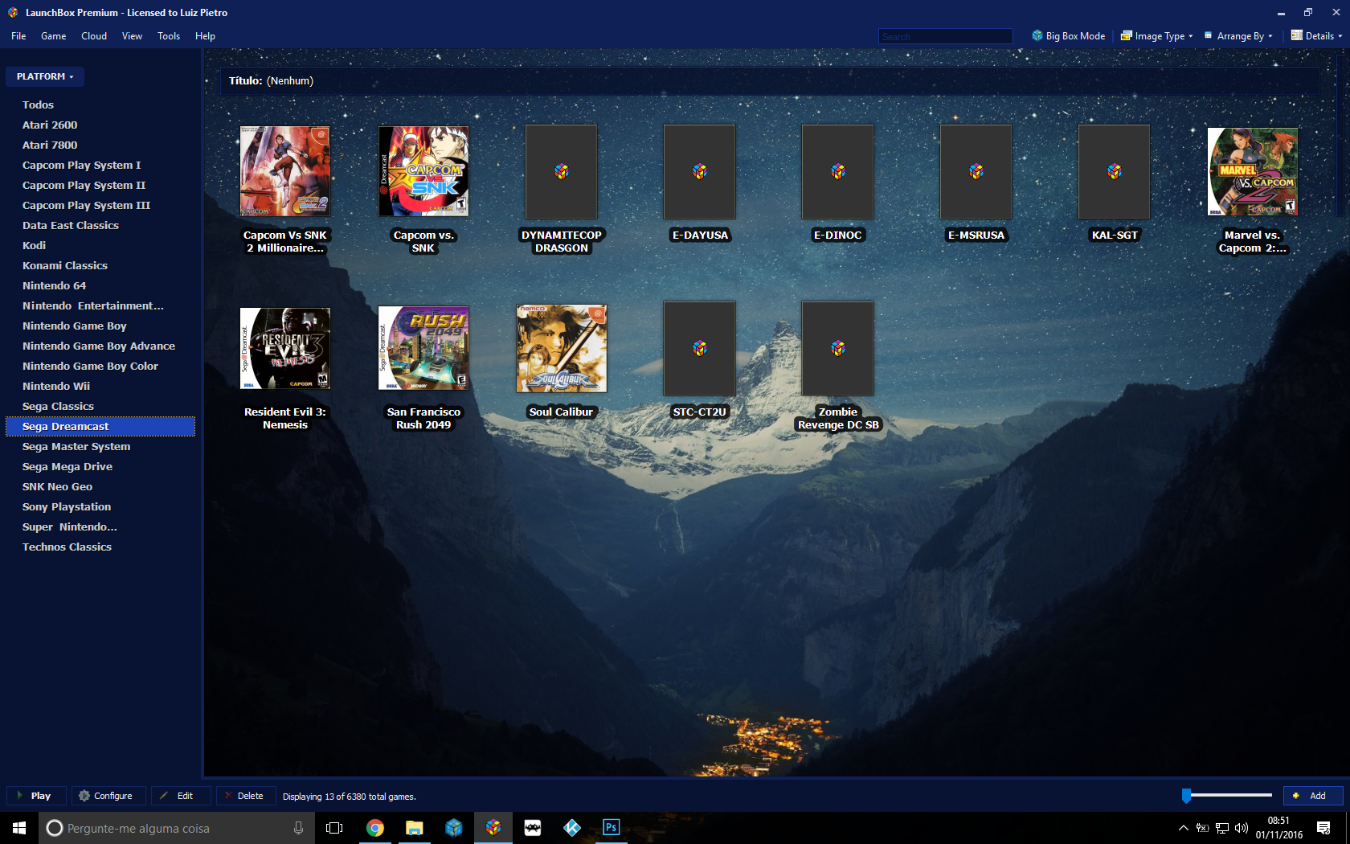
Task: Open Google Chrome from taskbar
Action: point(374,828)
